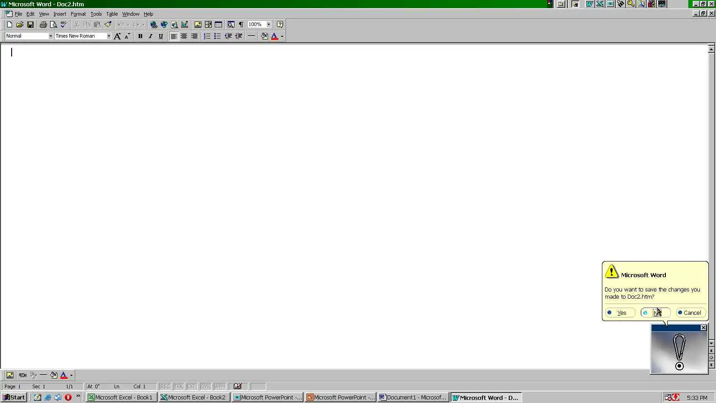Toggle OVR overtype mode in status bar
The height and width of the screenshot is (403, 716).
(x=205, y=386)
